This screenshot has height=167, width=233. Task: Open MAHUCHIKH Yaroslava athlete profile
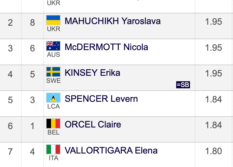(x=113, y=21)
